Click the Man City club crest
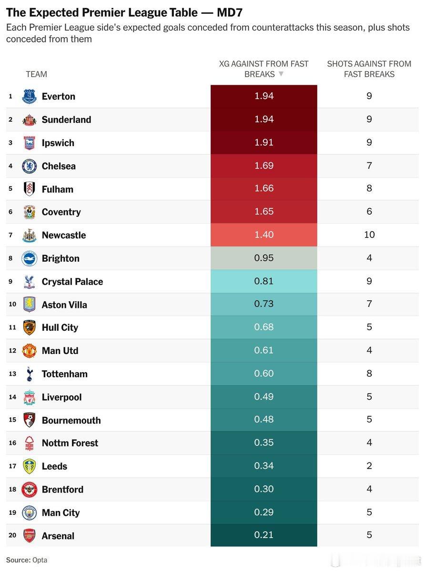425x571 pixels. coord(30,513)
